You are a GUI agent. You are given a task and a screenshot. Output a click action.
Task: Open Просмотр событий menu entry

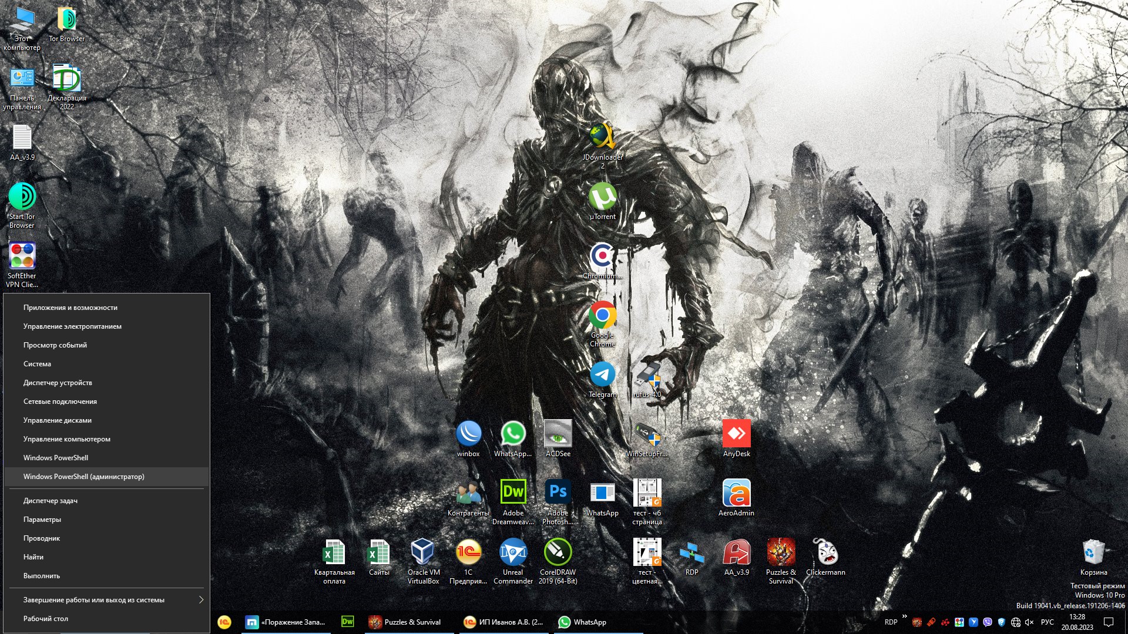point(106,345)
